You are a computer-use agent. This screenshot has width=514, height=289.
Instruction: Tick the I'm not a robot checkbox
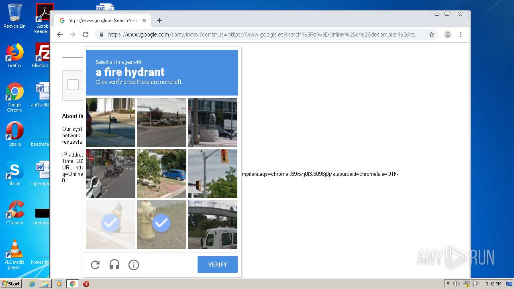coord(73,85)
